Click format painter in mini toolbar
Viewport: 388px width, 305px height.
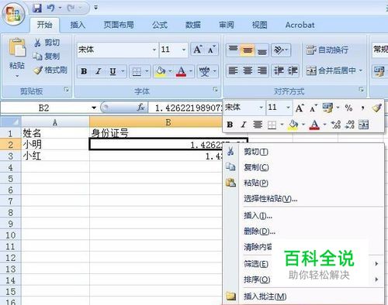376,108
